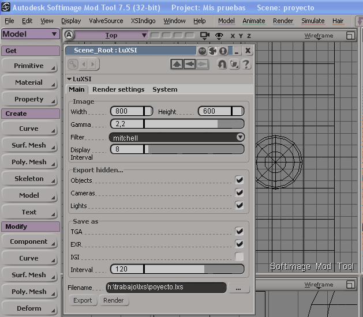Screen dimensions: 363x317
Task: Click the top viewport maximize icon
Action: click(x=350, y=36)
